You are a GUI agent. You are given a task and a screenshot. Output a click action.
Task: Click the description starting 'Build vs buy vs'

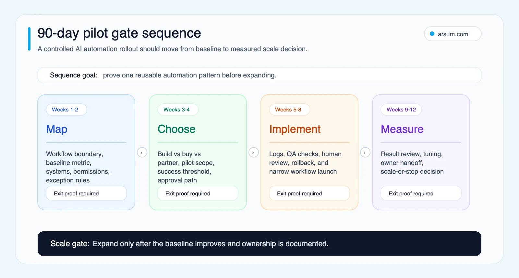pos(186,167)
